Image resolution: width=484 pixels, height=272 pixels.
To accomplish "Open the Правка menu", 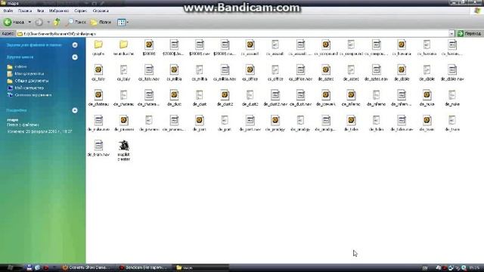I will (25, 11).
